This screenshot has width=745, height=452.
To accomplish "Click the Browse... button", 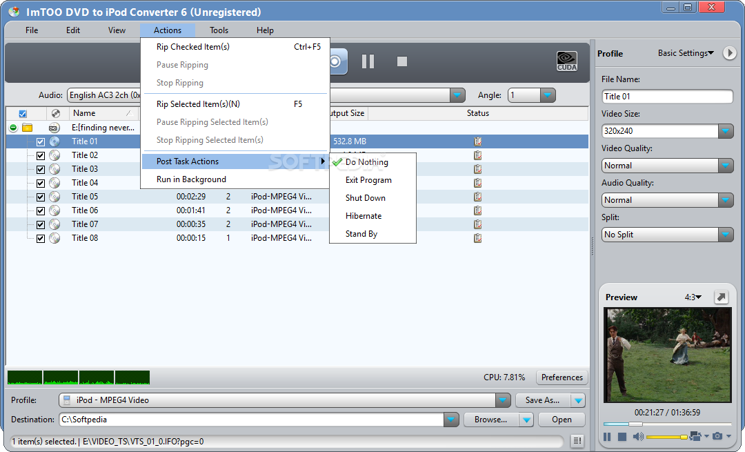I will point(490,420).
